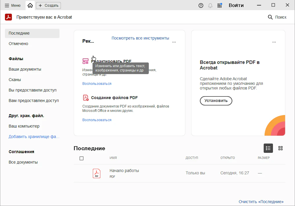Open the apps grid icon
This screenshot has width=295, height=206.
pyautogui.click(x=220, y=6)
